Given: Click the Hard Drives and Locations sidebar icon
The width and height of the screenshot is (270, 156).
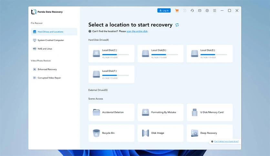Looking at the screenshot, I should pos(35,32).
